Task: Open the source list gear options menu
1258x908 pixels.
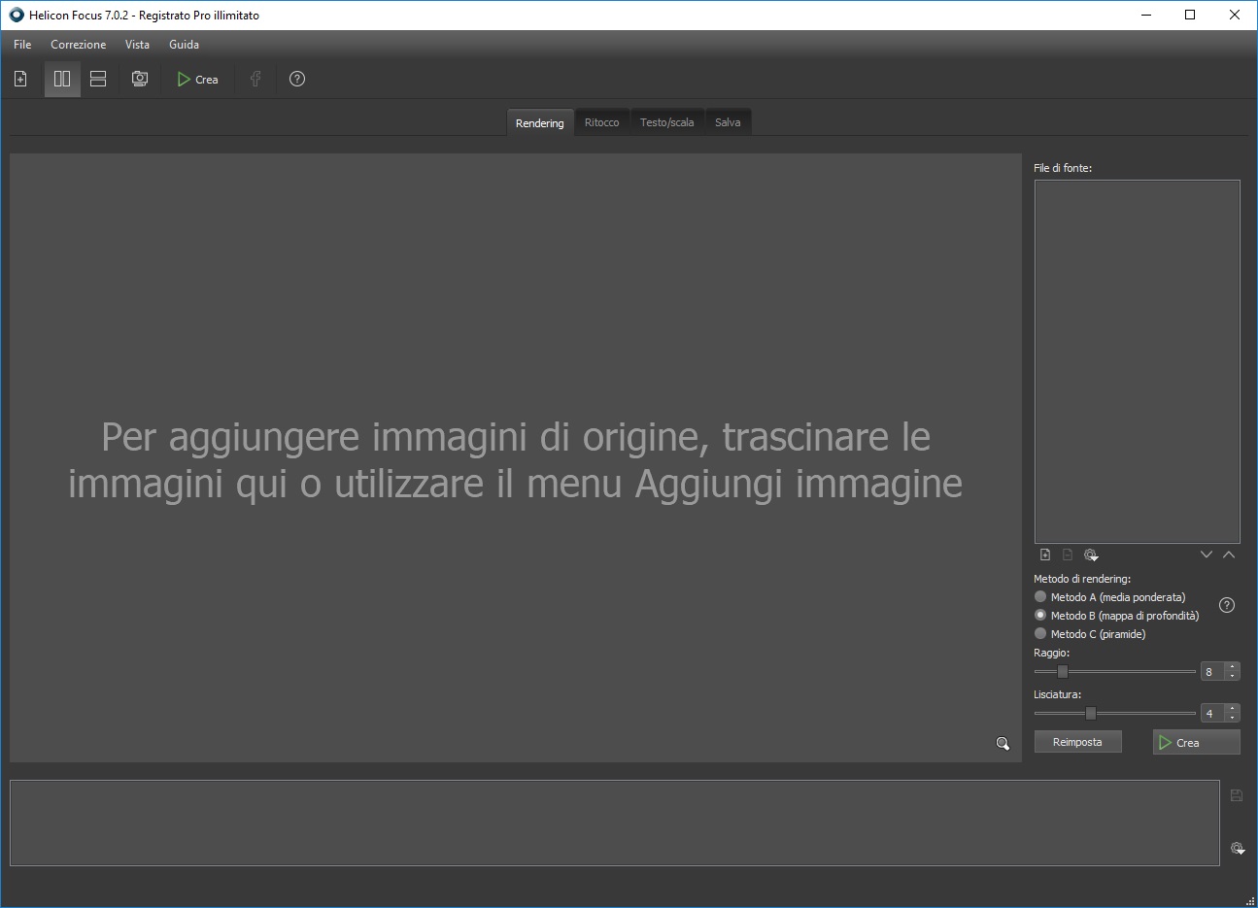Action: click(1091, 555)
